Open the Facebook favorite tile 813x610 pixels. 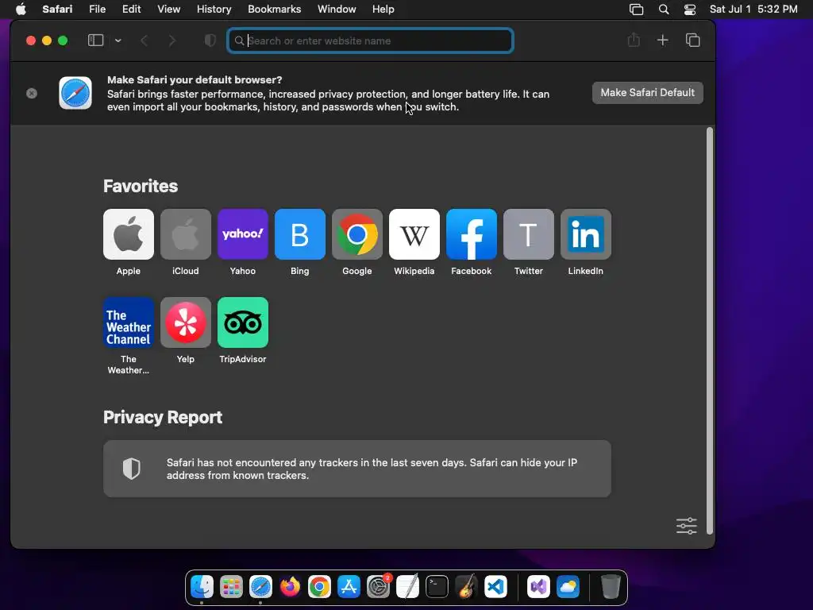472,234
